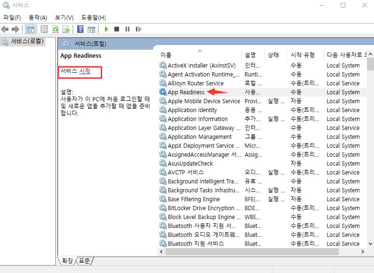Select the Application Identity service name
Viewport: 374px width, 273px height.
[192, 110]
